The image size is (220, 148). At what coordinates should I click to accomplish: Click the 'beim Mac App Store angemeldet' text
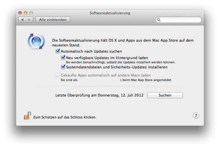[x=147, y=80]
